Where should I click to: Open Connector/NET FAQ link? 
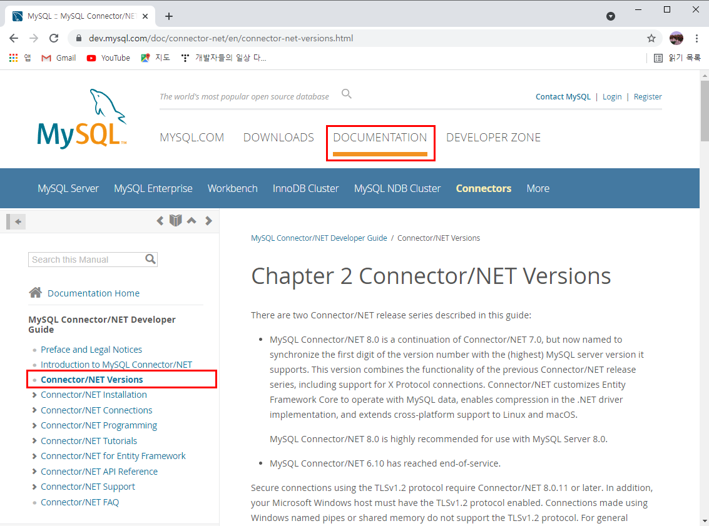pyautogui.click(x=79, y=502)
